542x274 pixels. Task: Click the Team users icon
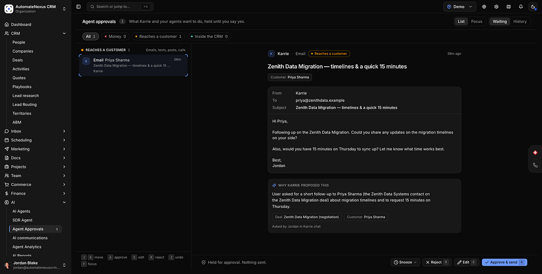click(6, 175)
